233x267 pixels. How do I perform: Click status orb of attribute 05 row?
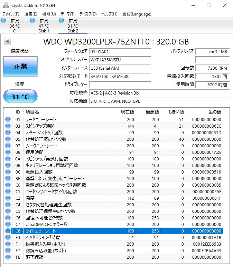tap(8, 139)
